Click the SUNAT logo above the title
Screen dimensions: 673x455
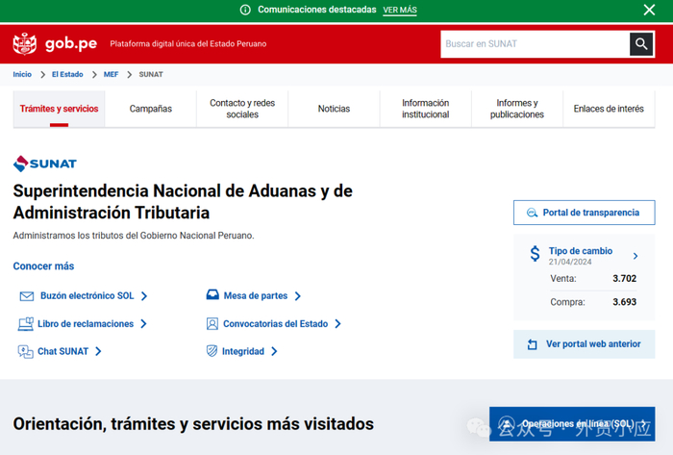click(45, 164)
